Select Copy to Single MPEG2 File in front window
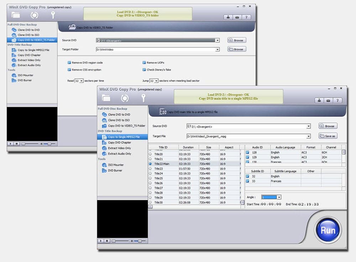Screen dimensions: 356x262 pyautogui.click(x=122, y=137)
